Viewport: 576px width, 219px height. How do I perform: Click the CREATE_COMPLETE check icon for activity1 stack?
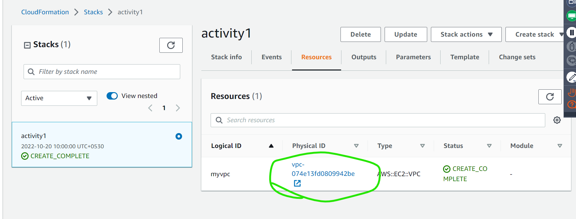[25, 156]
